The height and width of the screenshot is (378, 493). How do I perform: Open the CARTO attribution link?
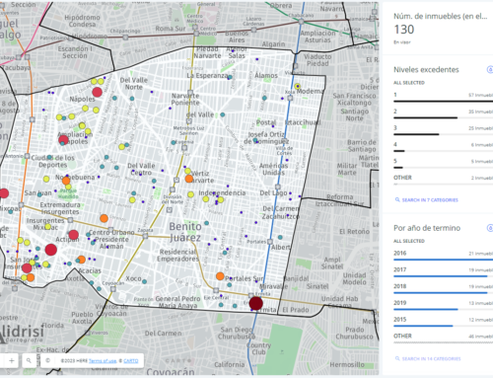pos(131,361)
